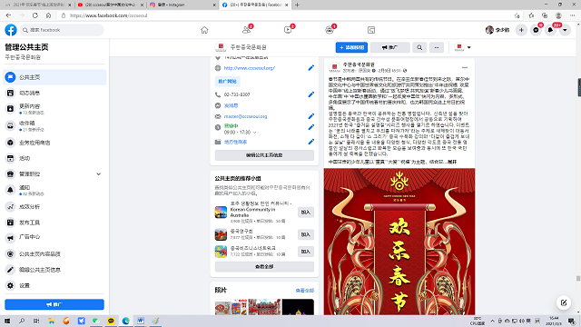Screen dimensions: 581x327
Task: Open 编辑公共主页信息 pencil item
Action: coord(54,270)
